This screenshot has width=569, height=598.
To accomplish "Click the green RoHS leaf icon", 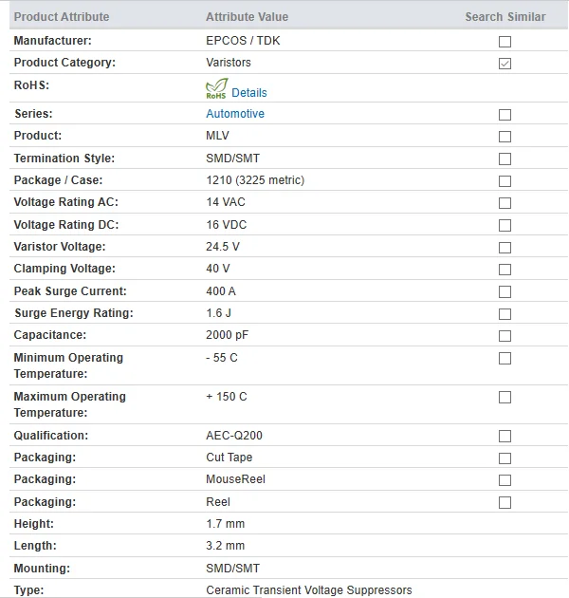I will tap(216, 89).
